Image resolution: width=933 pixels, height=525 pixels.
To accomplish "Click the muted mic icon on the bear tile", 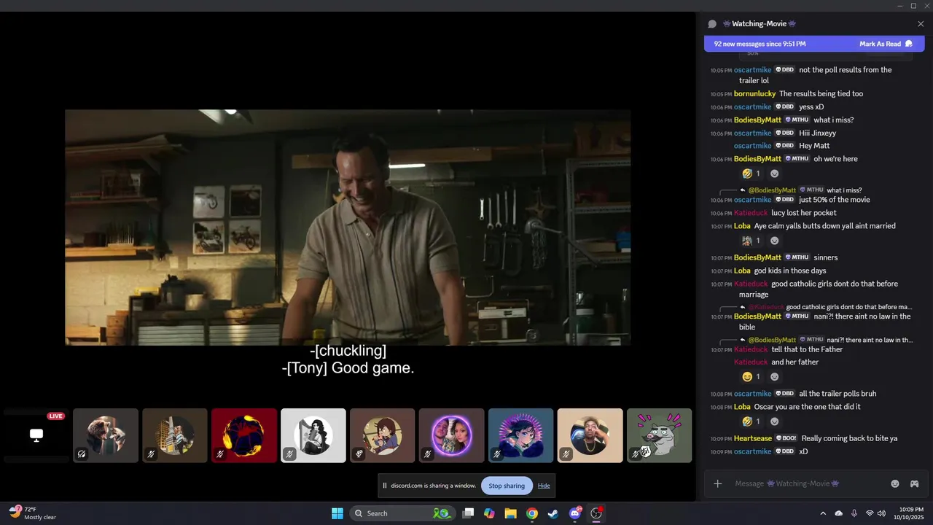I will (82, 454).
